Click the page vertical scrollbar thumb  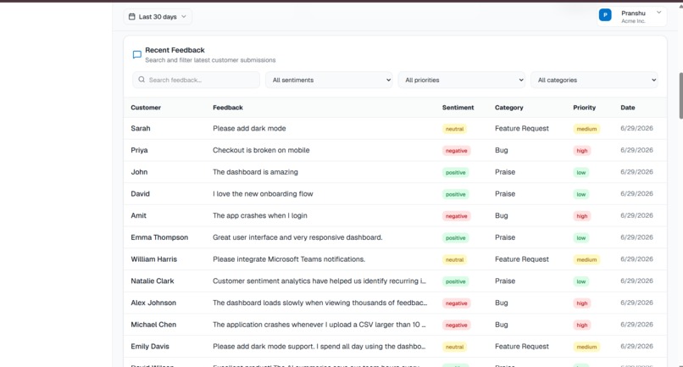[x=680, y=96]
